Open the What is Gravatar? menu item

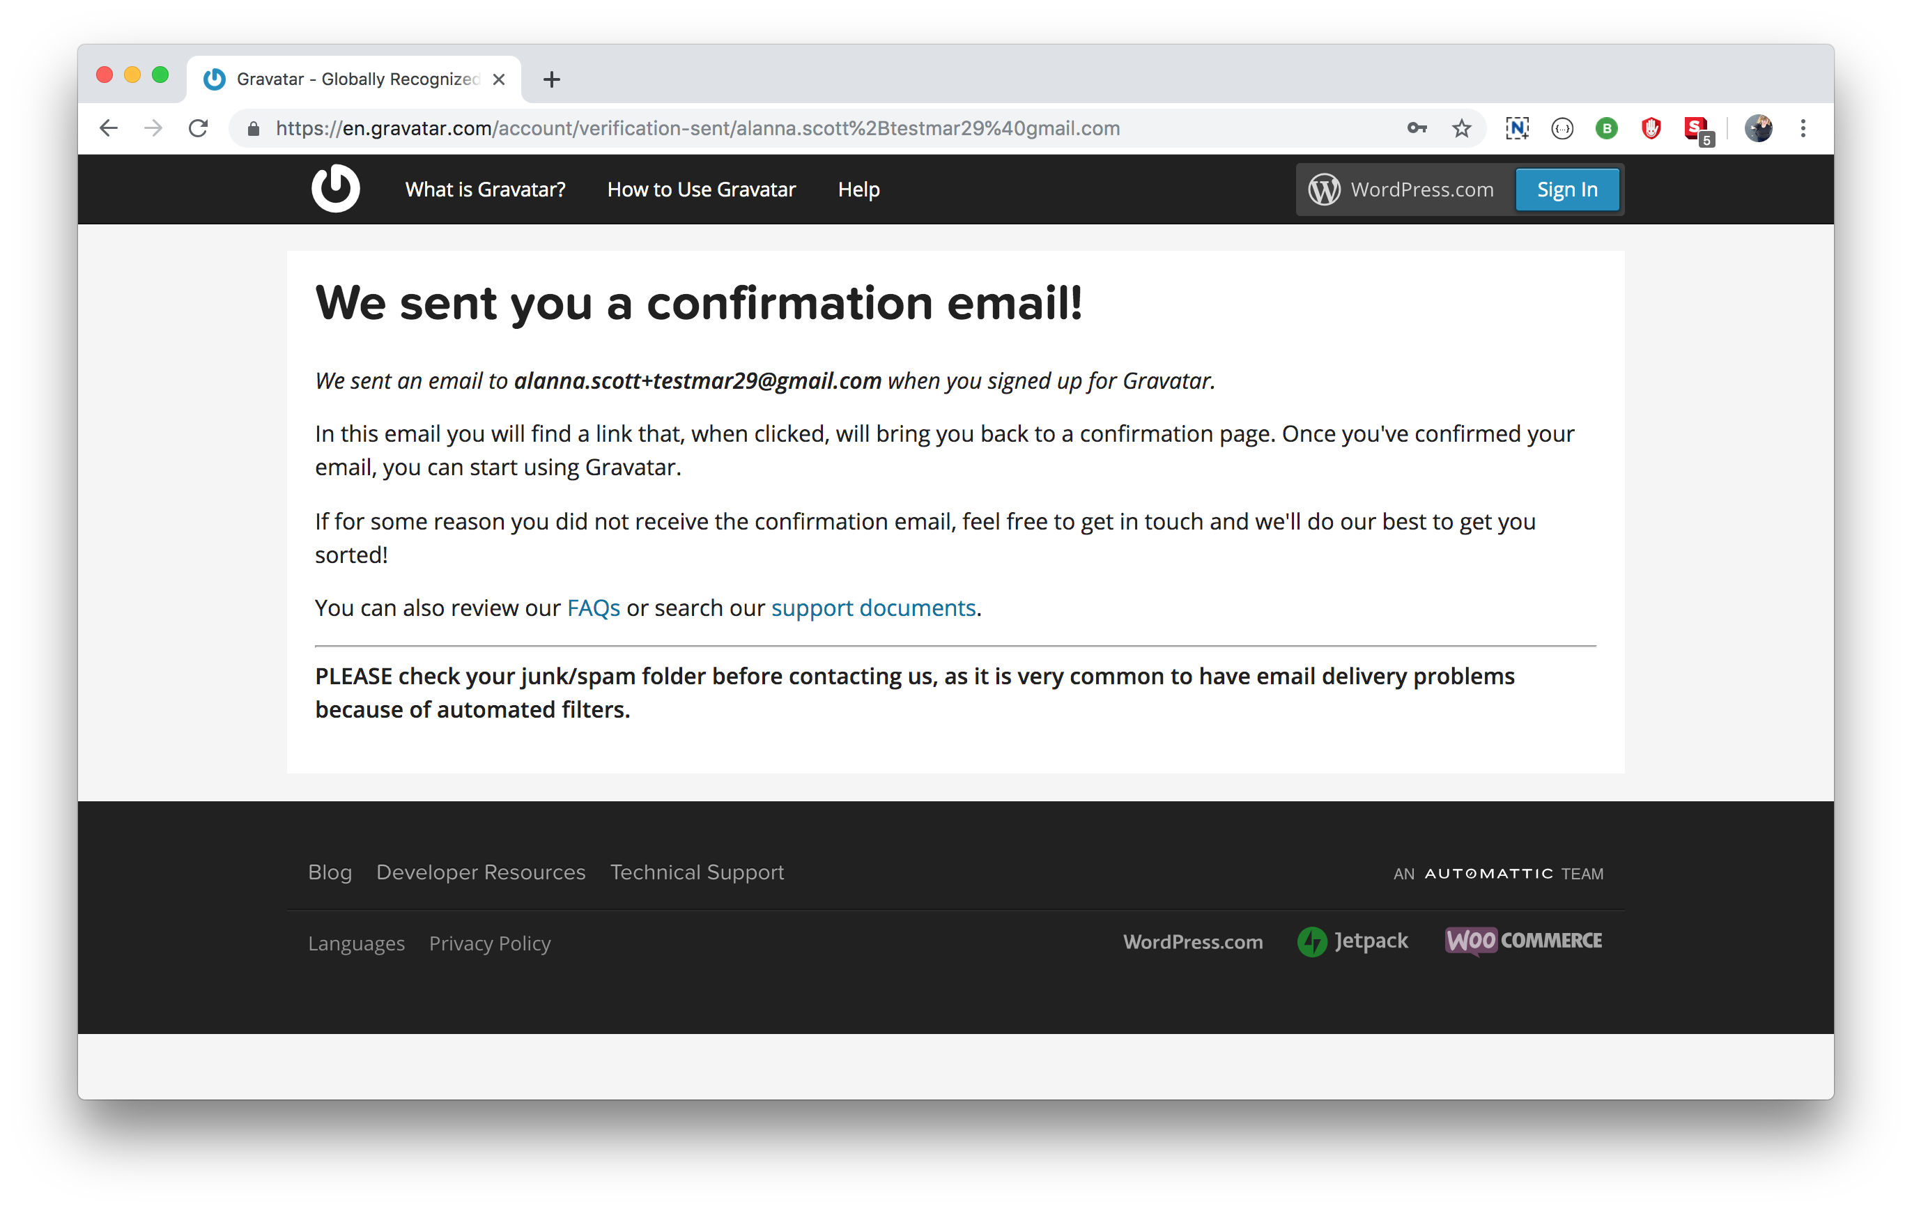pyautogui.click(x=485, y=190)
